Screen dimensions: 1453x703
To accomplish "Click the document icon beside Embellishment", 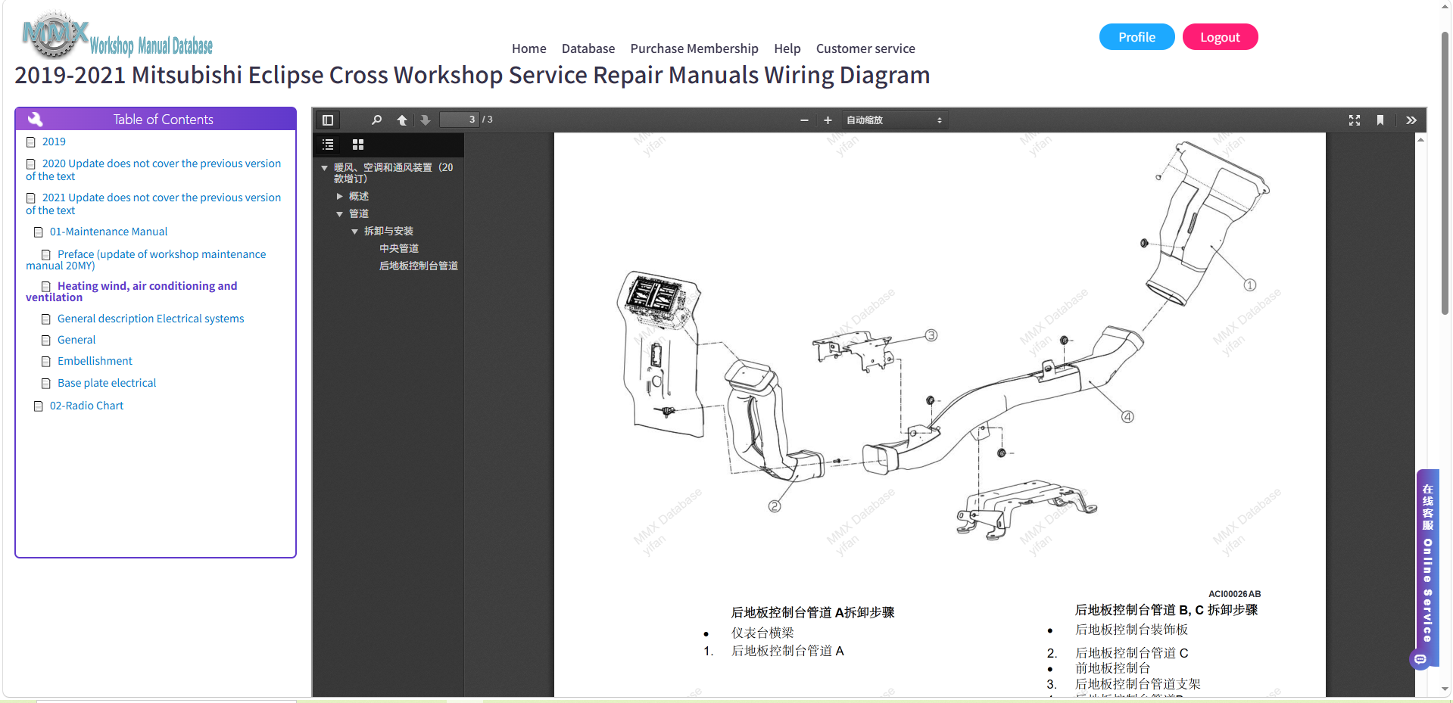I will (x=46, y=362).
